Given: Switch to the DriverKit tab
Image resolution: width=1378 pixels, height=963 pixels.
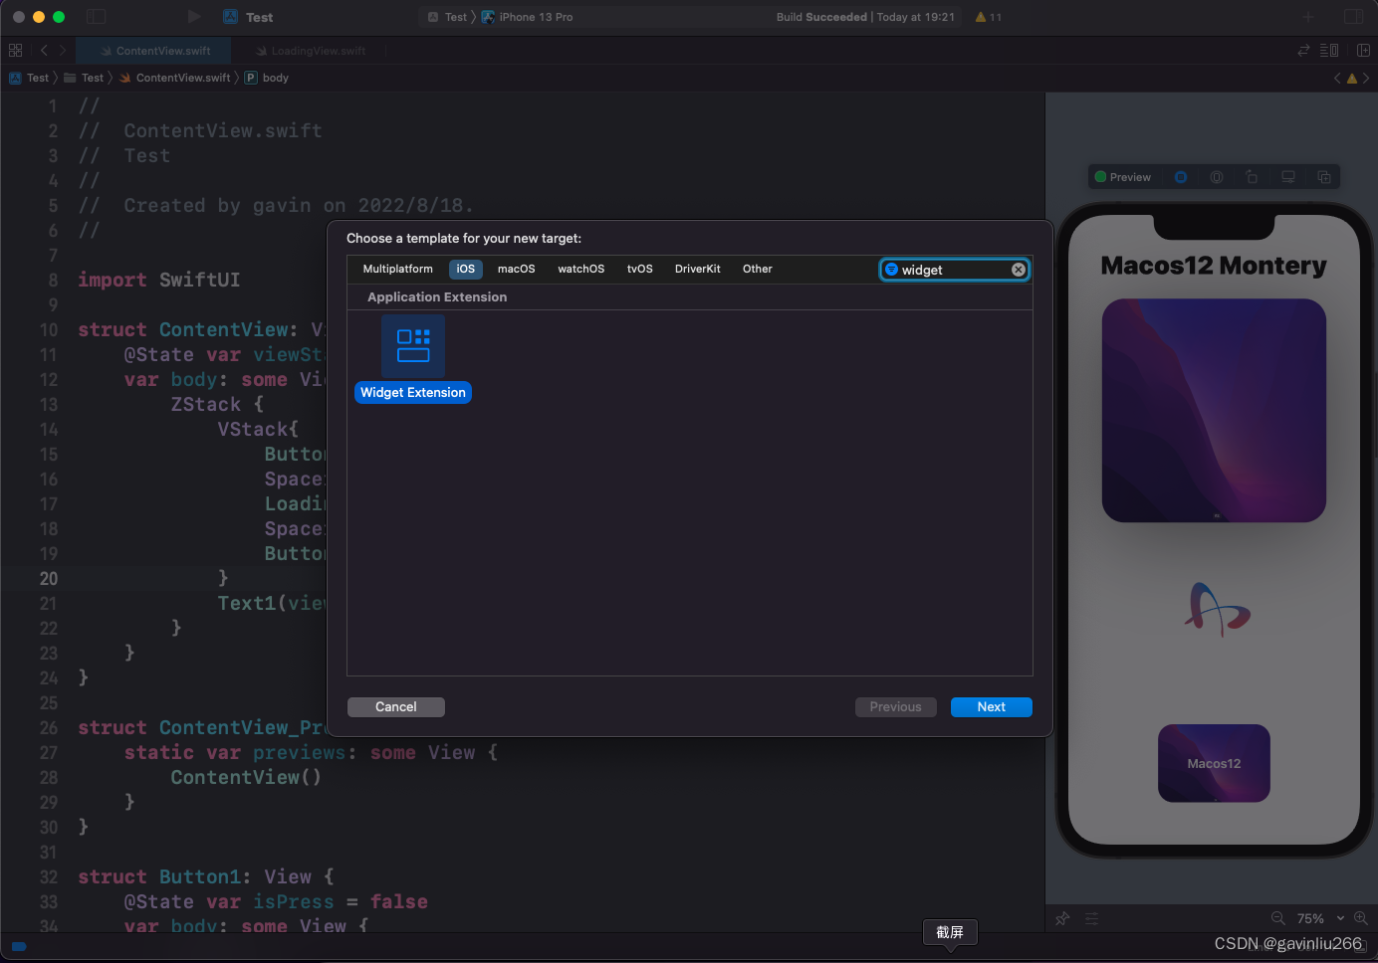Looking at the screenshot, I should (698, 269).
